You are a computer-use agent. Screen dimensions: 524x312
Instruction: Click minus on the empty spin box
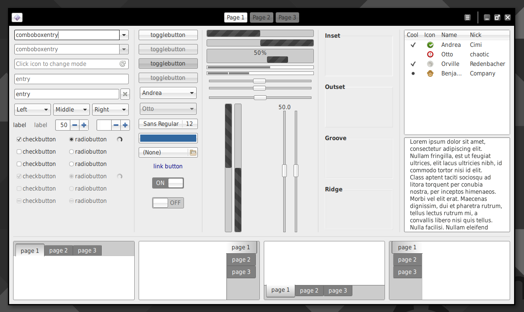tap(116, 125)
